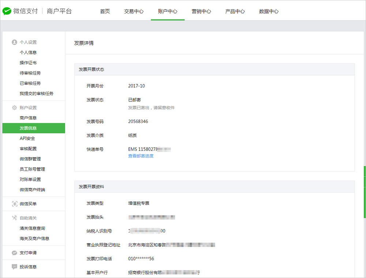
Task: Click the 发票已寄出，请留意收件 notice text
Action: click(x=151, y=108)
